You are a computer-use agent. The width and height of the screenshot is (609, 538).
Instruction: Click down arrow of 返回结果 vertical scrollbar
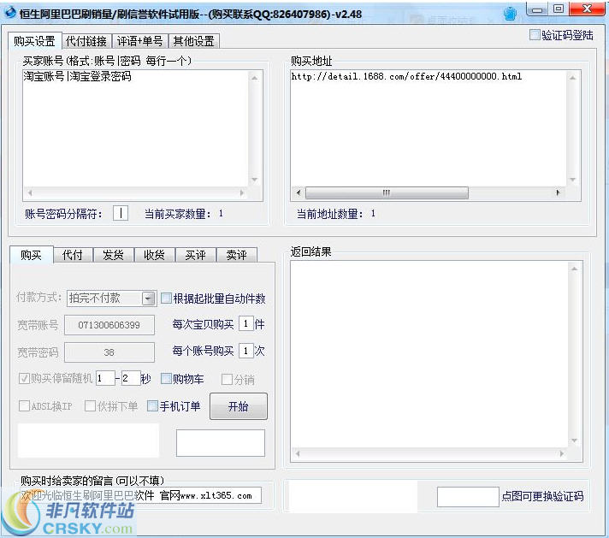575,440
